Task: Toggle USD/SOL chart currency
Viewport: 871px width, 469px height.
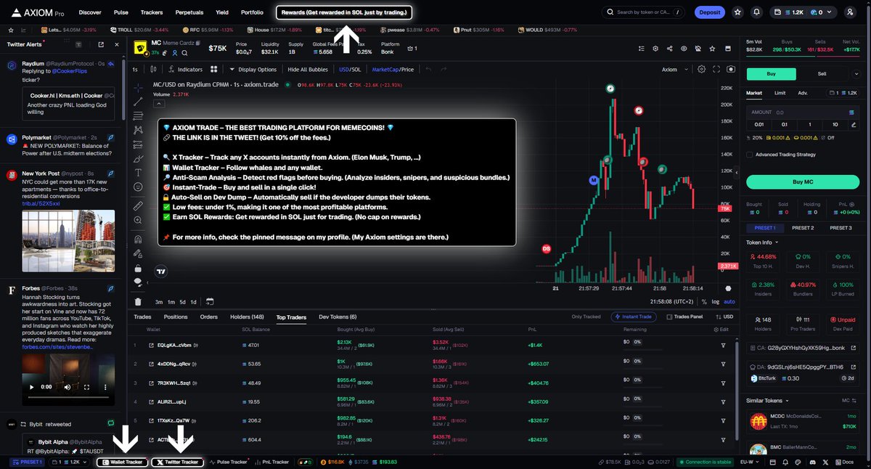Action: pos(350,70)
